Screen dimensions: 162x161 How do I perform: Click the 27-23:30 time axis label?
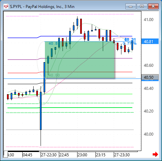tap(122, 155)
